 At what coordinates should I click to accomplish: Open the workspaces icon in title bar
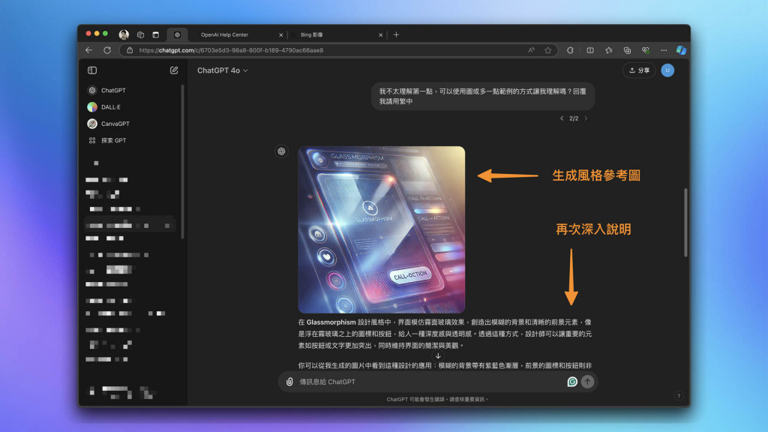pyautogui.click(x=140, y=34)
